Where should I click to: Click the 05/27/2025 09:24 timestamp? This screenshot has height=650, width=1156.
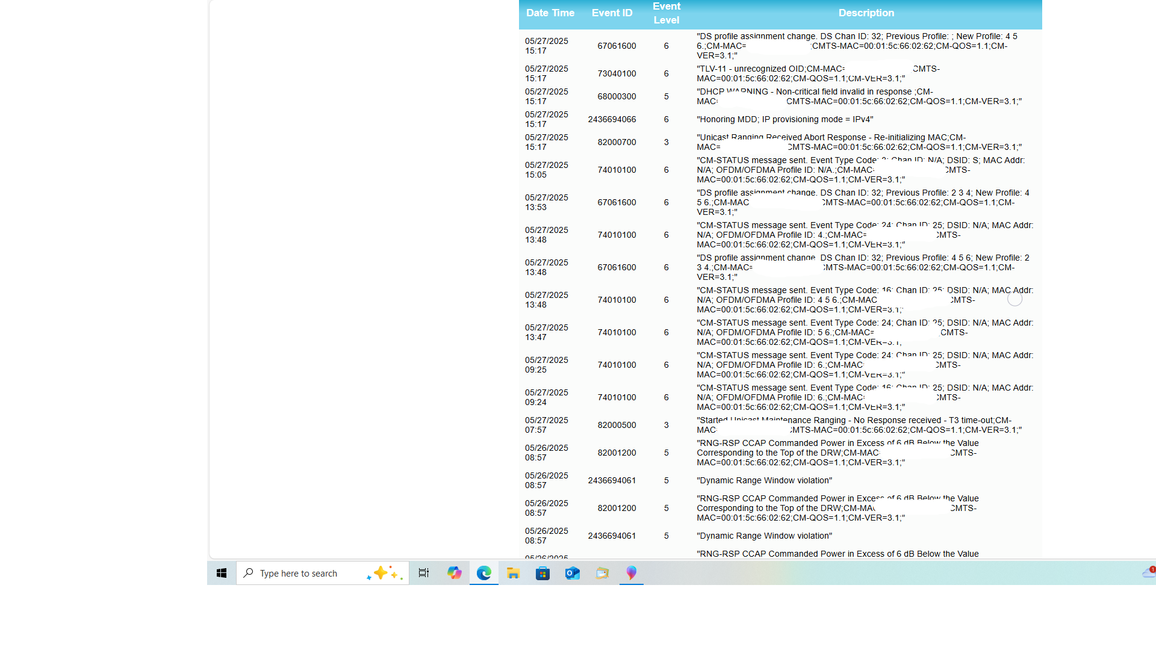[x=547, y=397]
